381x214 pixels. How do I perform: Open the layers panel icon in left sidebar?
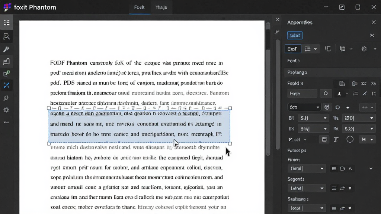(7, 62)
